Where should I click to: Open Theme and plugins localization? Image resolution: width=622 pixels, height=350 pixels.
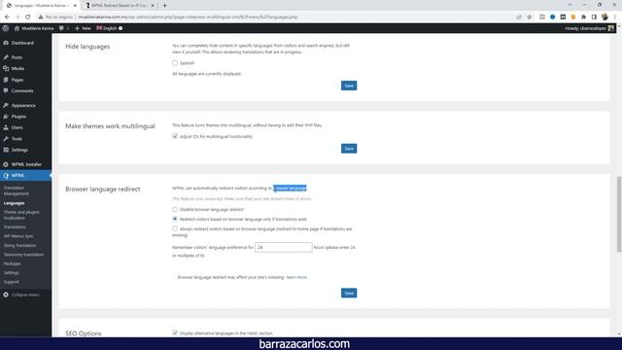click(x=21, y=215)
